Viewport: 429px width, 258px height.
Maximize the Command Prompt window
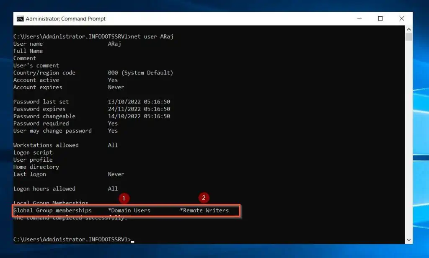coord(380,18)
